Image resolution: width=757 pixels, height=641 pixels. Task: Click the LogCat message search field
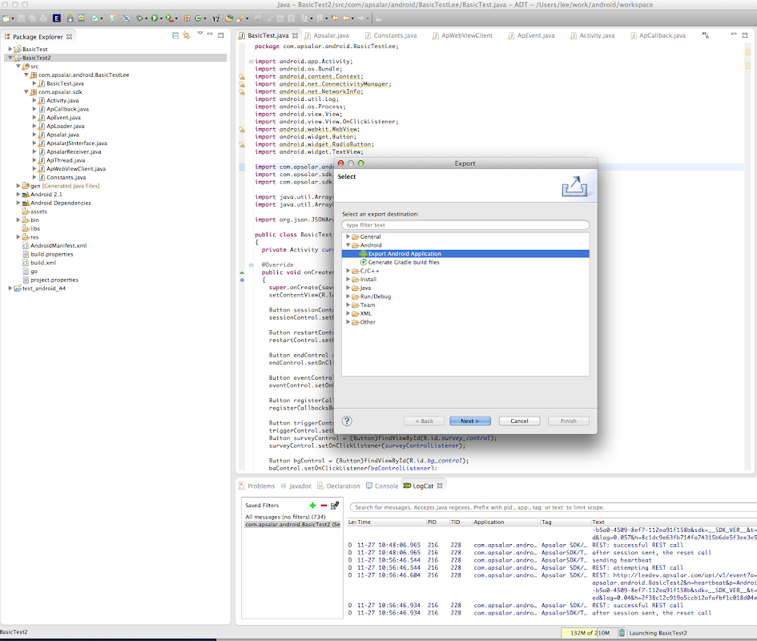[x=553, y=507]
